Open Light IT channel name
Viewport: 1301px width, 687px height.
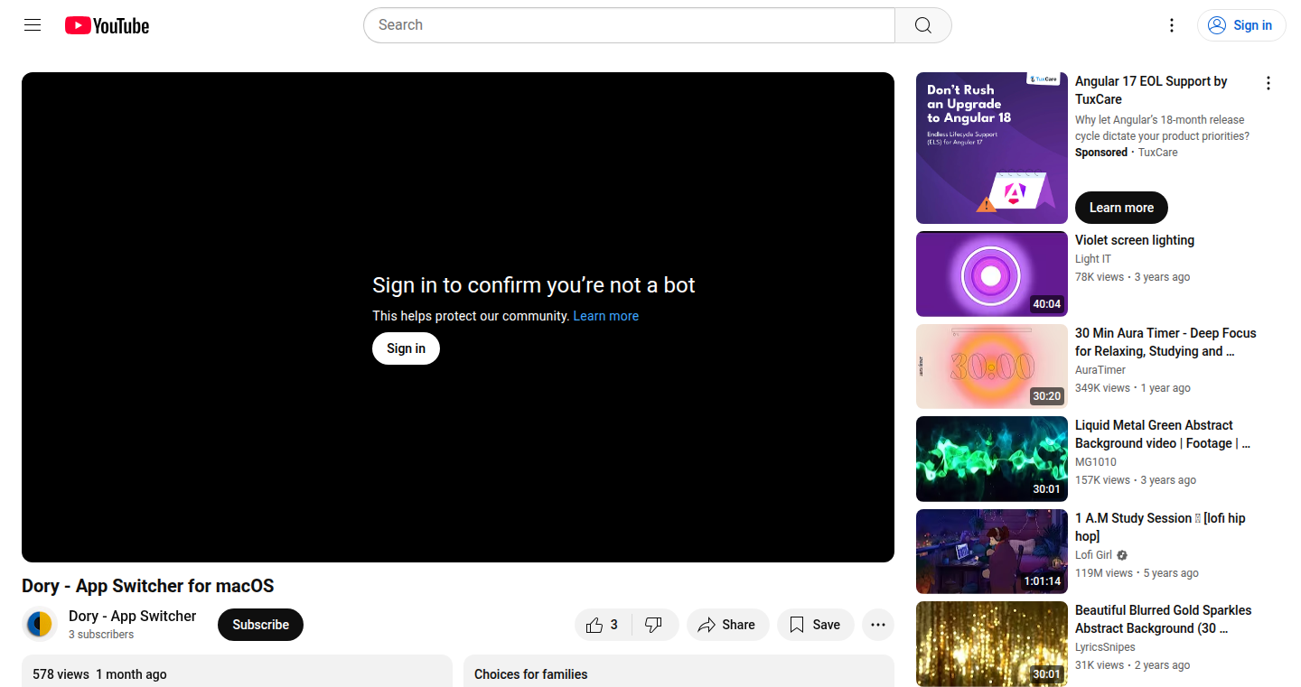click(x=1093, y=259)
